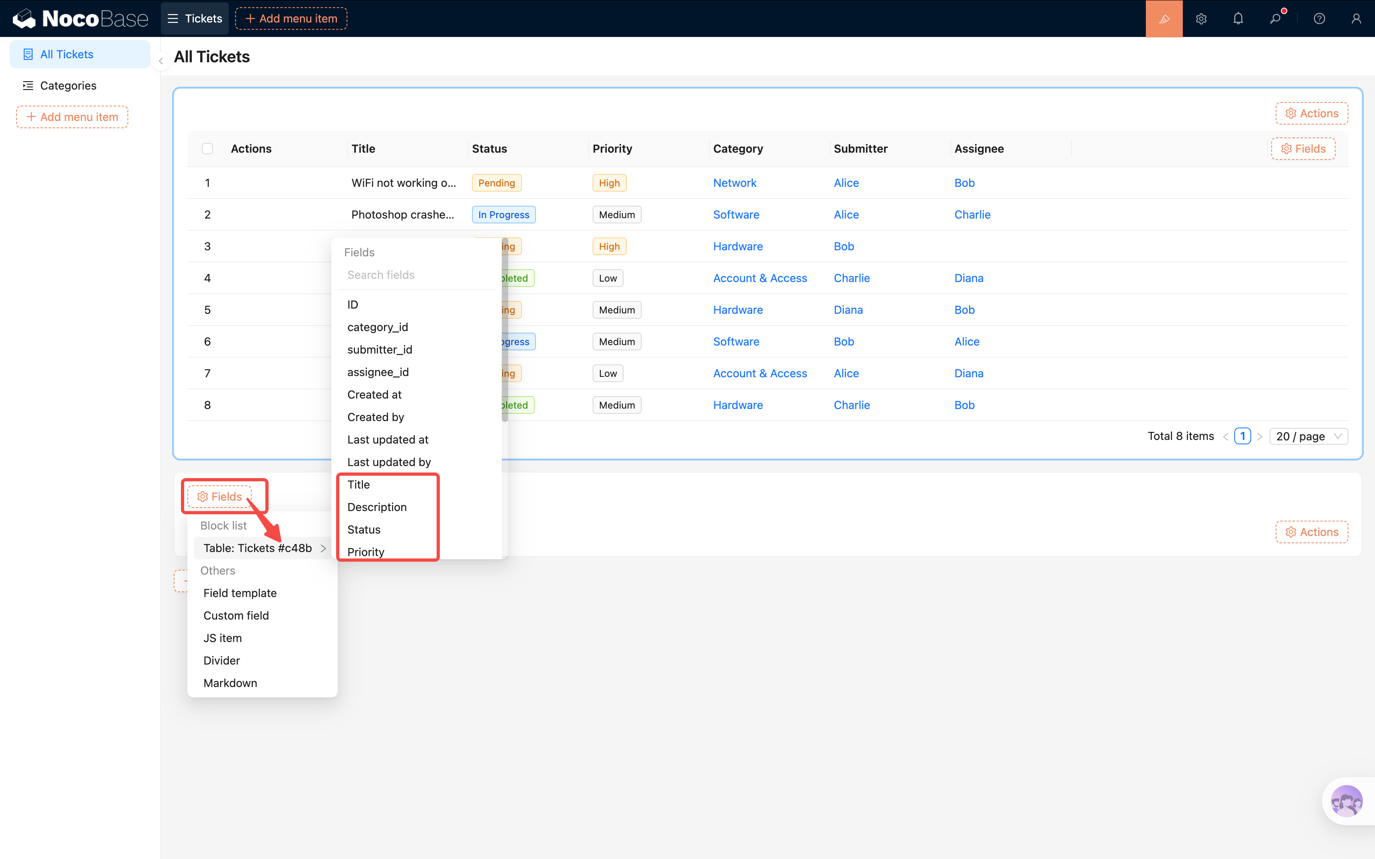Open the settings gear in the top bar
The width and height of the screenshot is (1375, 859).
click(1201, 19)
